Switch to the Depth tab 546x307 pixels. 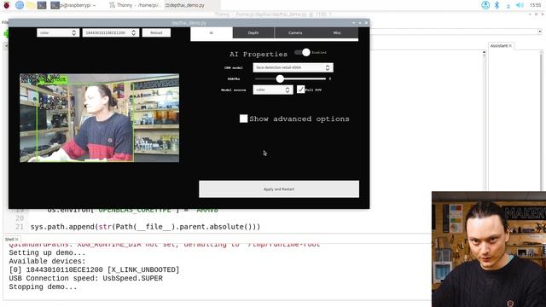[x=253, y=32]
